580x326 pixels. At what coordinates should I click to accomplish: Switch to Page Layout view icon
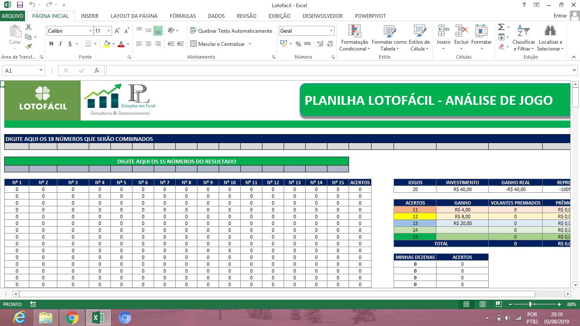coord(483,304)
